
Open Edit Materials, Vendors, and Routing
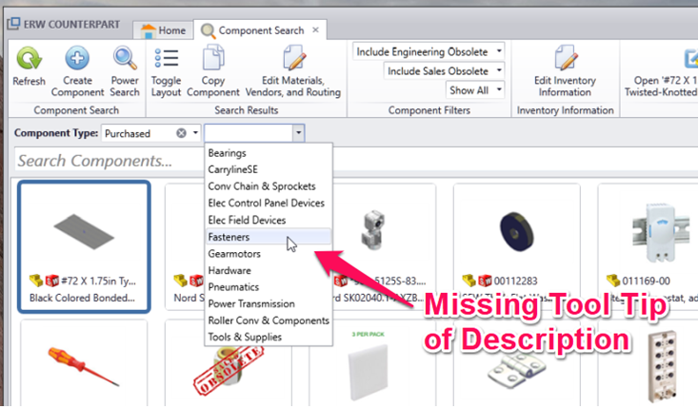click(x=294, y=60)
